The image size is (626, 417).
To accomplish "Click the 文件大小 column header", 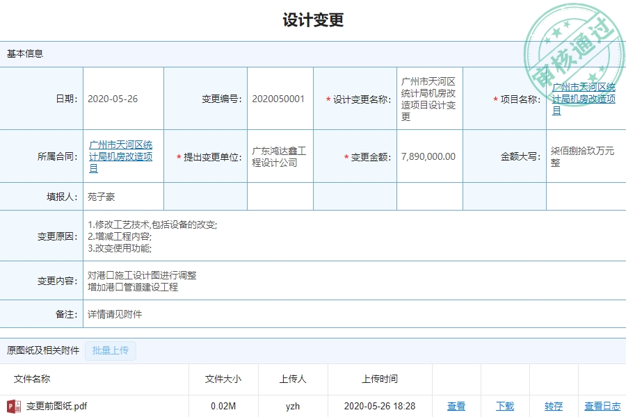I will (223, 379).
